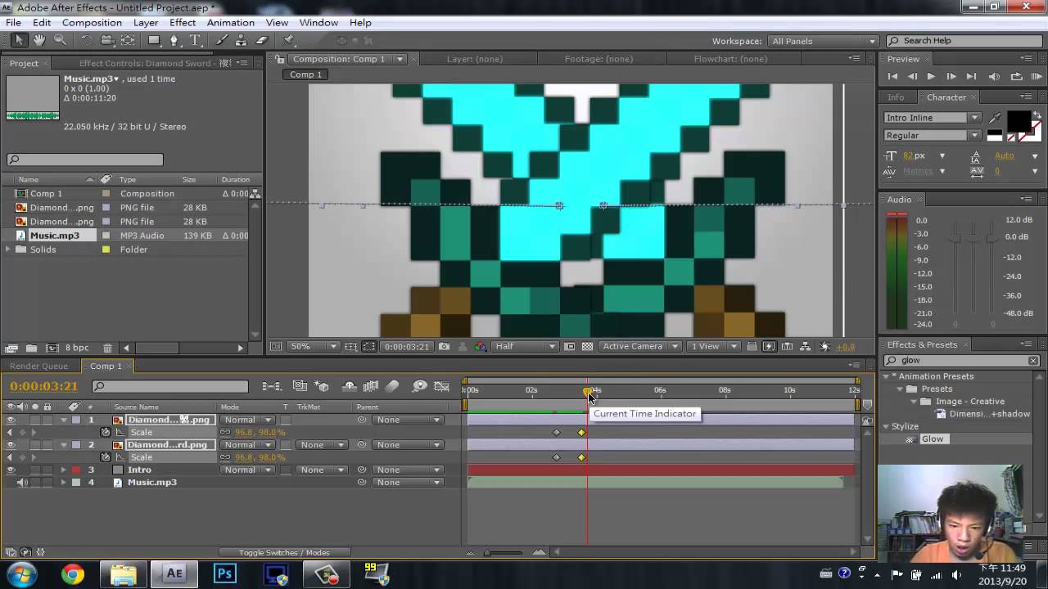Open Graph Editor in timeline
The image size is (1048, 589).
[441, 386]
